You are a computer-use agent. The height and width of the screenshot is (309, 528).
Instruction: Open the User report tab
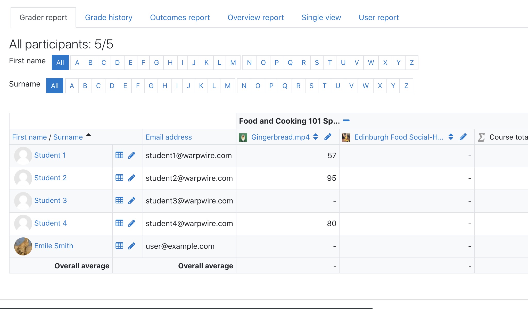(x=378, y=18)
